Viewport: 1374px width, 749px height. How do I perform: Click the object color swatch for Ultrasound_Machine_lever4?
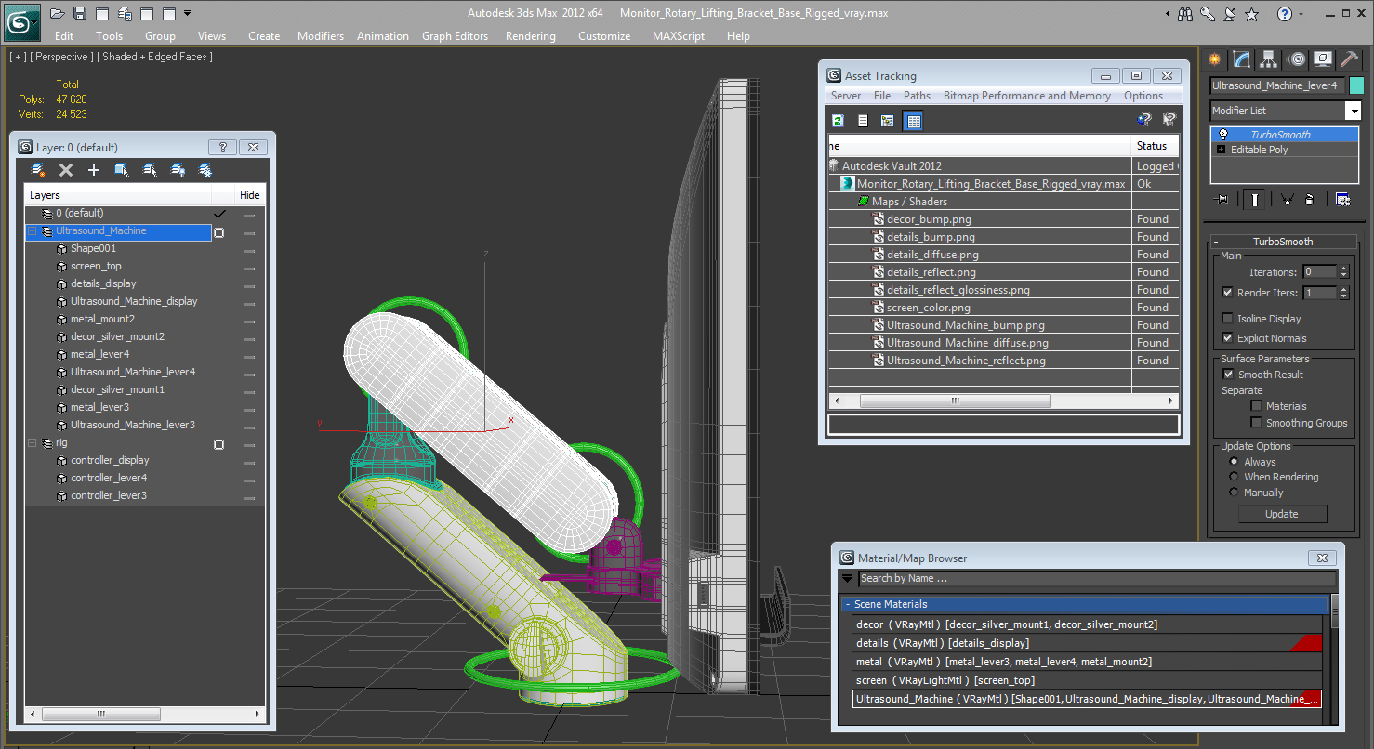1354,85
